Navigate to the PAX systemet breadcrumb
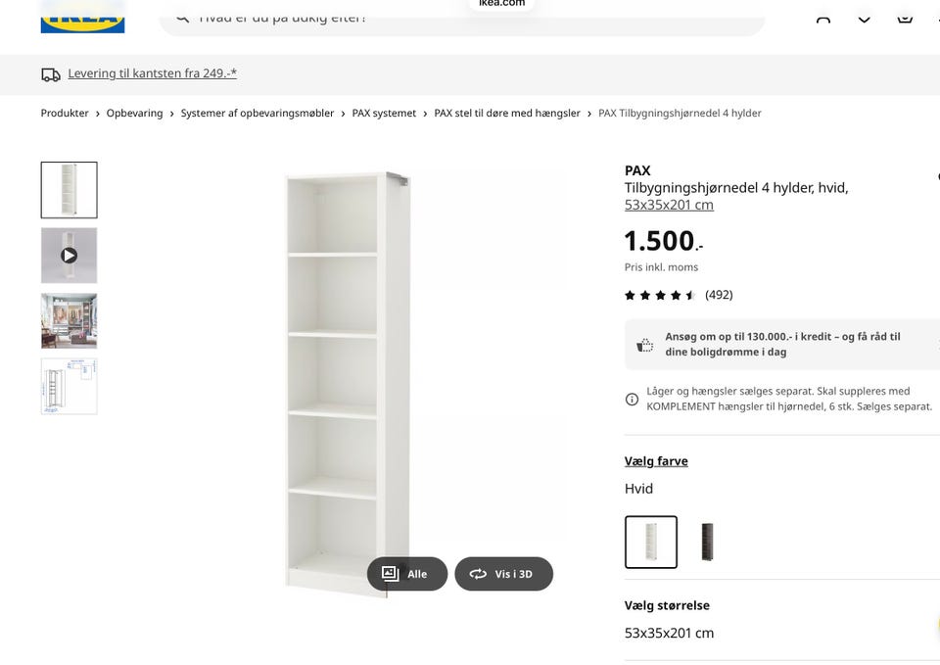The height and width of the screenshot is (665, 940). point(384,113)
